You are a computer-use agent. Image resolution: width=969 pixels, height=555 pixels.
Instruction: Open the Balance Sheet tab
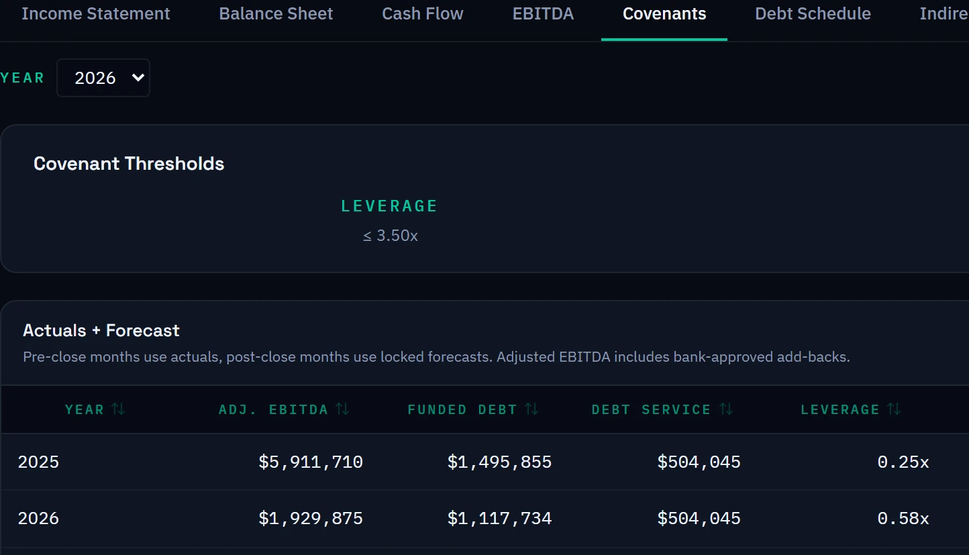point(276,14)
